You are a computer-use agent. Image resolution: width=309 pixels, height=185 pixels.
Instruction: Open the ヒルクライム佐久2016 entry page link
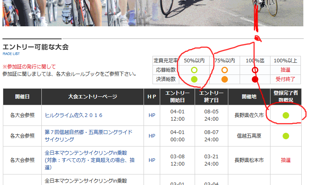(x=73, y=115)
